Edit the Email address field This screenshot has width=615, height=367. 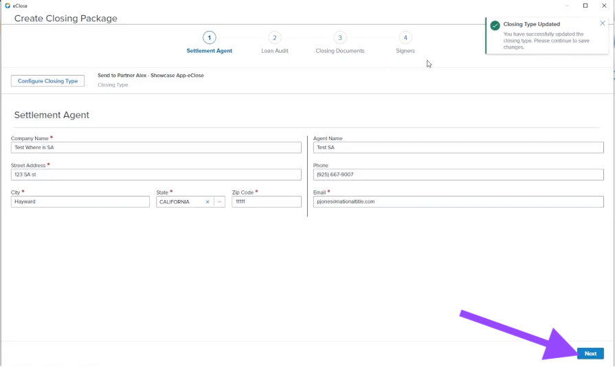pos(458,201)
